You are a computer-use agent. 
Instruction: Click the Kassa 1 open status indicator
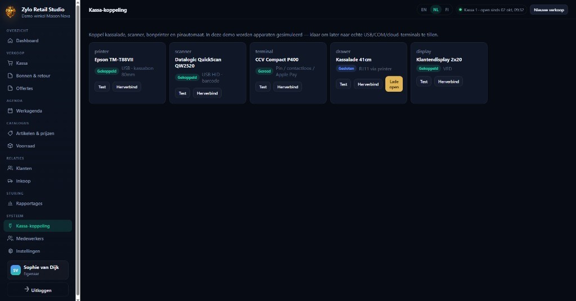tap(491, 10)
